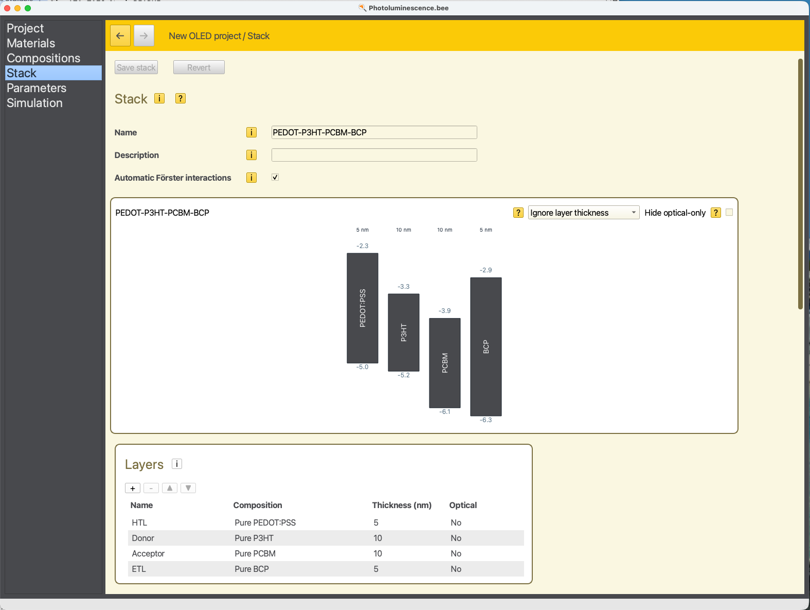
Task: Click the info icon for the Name field
Action: 251,132
